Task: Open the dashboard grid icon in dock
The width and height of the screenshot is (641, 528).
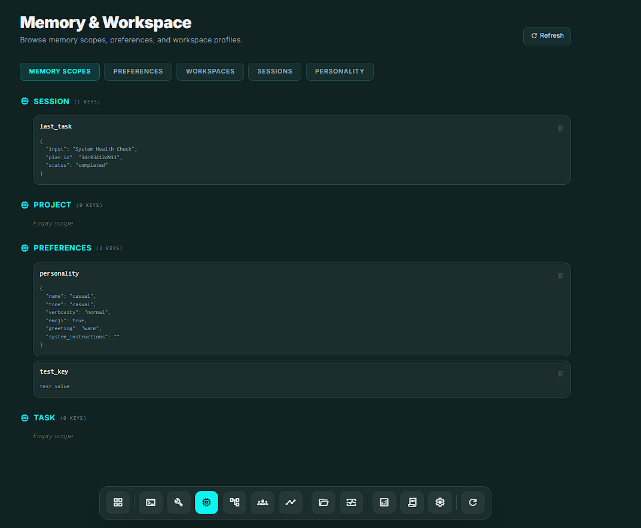Action: [118, 502]
